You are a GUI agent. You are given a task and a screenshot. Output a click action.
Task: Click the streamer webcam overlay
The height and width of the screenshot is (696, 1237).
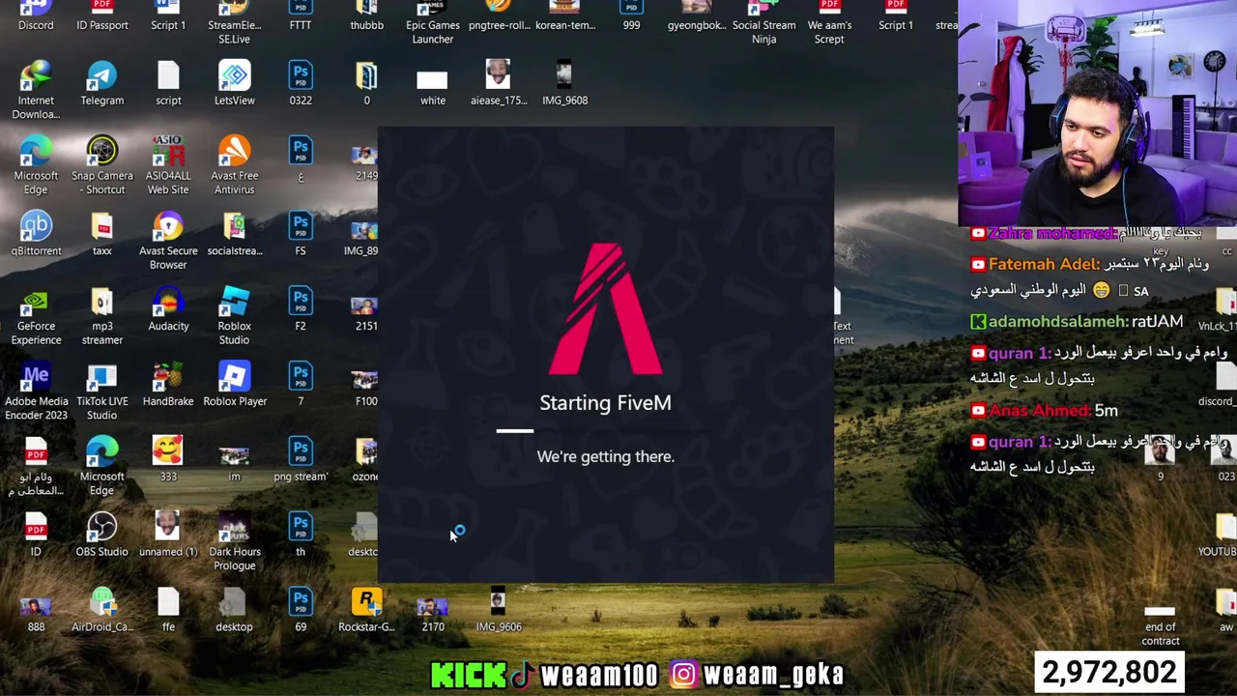point(1097,113)
